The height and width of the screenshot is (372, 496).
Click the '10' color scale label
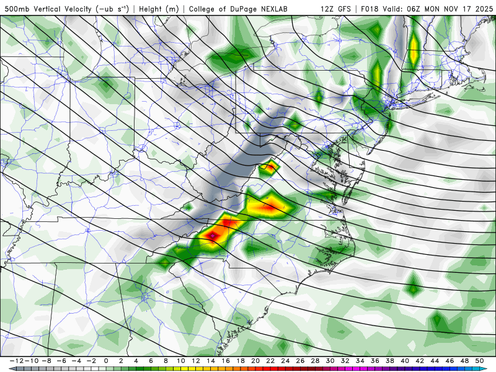coord(181,361)
